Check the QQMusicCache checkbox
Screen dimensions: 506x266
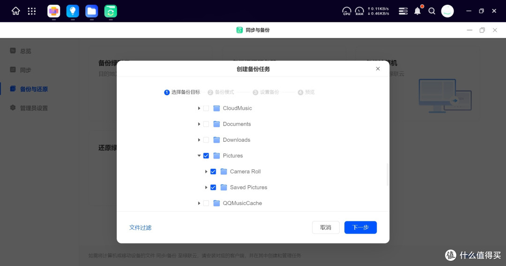(206, 203)
